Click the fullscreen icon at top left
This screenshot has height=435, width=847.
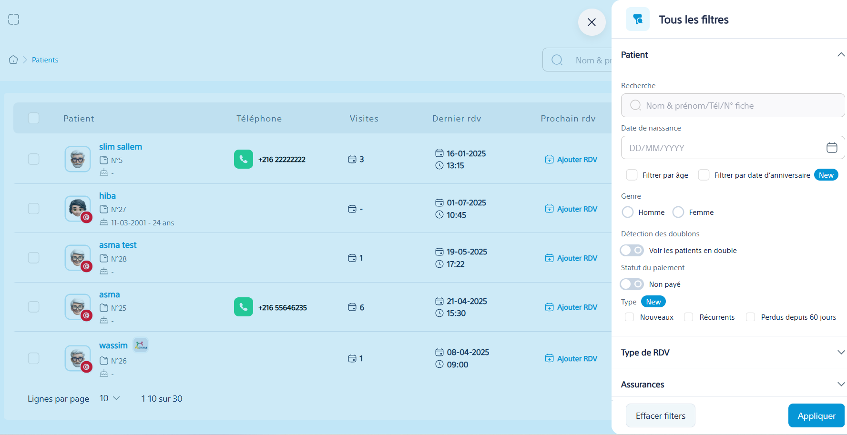coord(13,19)
